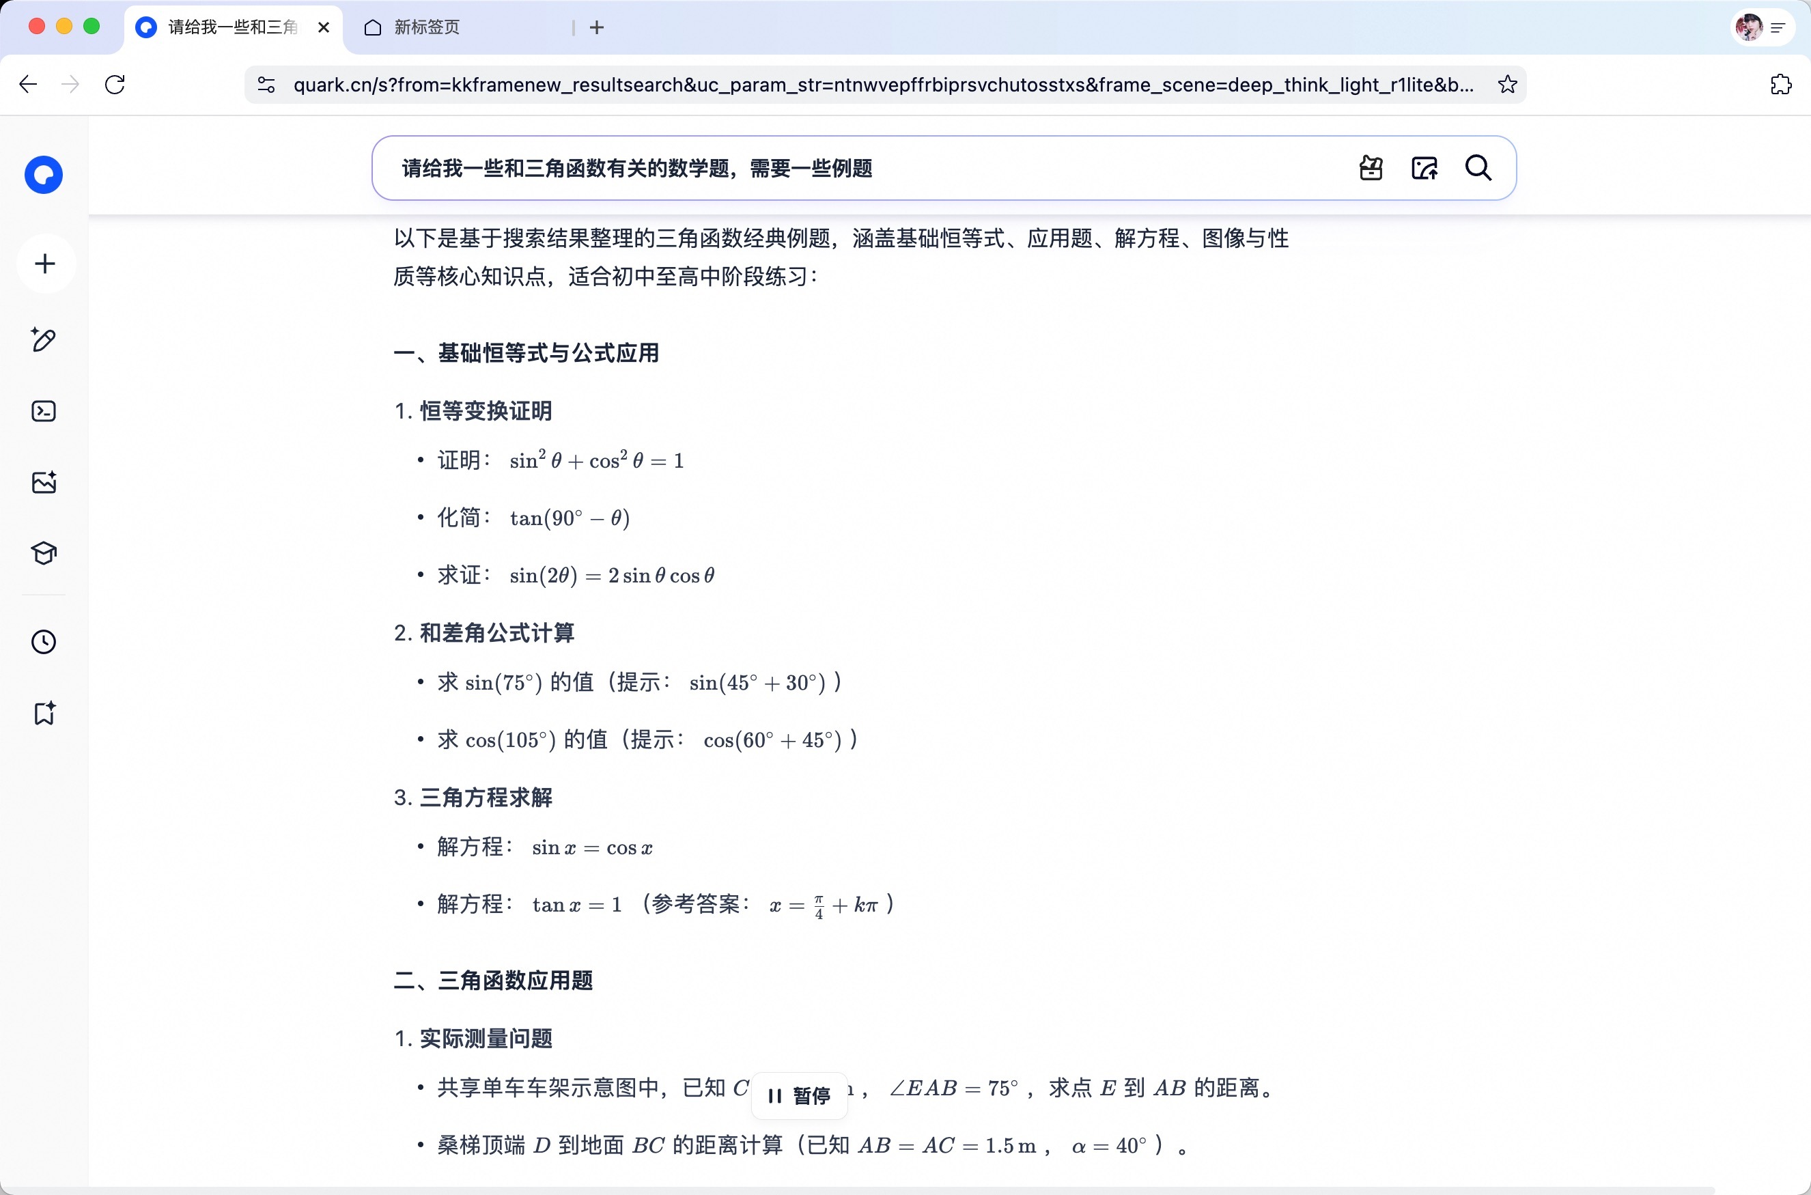Click heading 一、基础恒等式与公式应用
The height and width of the screenshot is (1195, 1811).
pos(526,353)
